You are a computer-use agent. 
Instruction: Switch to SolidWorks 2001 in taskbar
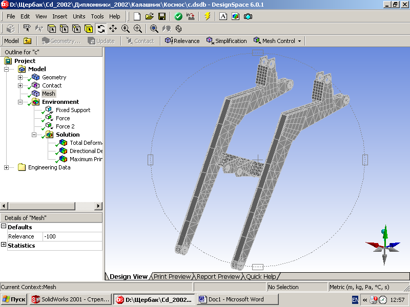coord(71,299)
